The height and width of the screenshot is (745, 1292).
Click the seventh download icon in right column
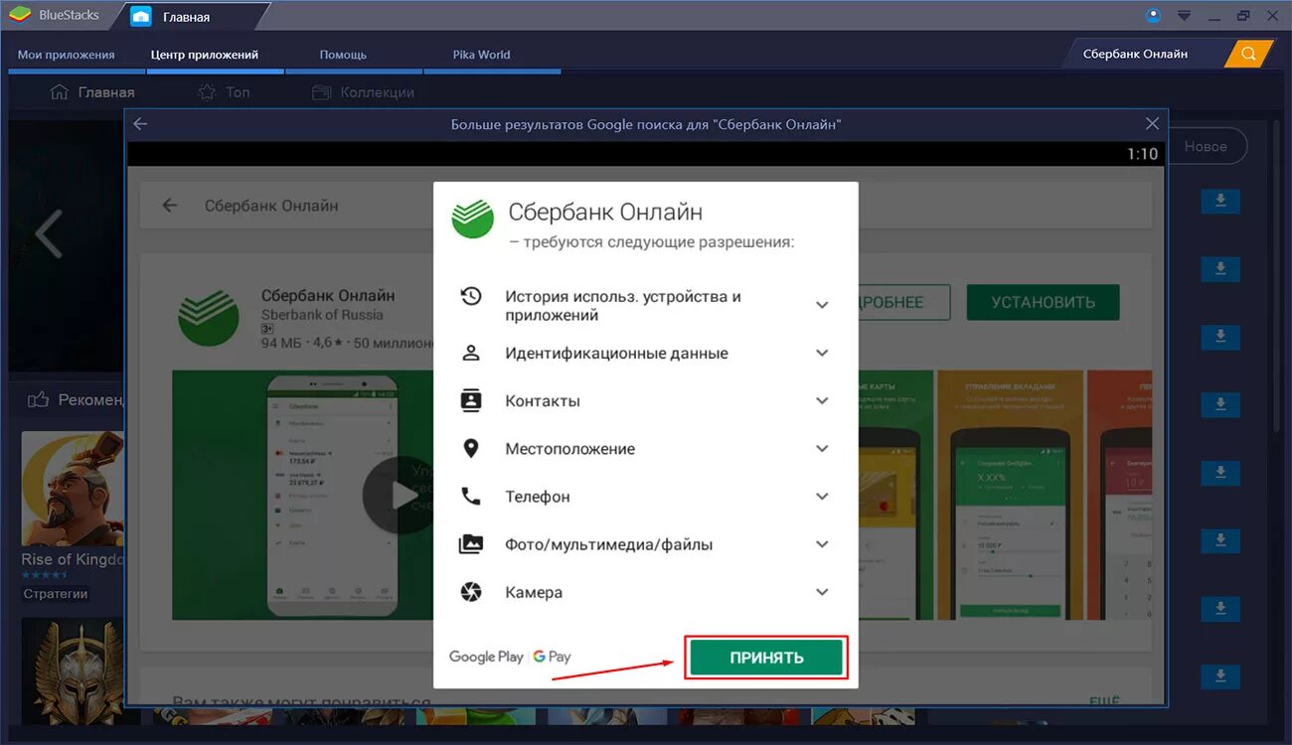coord(1220,608)
